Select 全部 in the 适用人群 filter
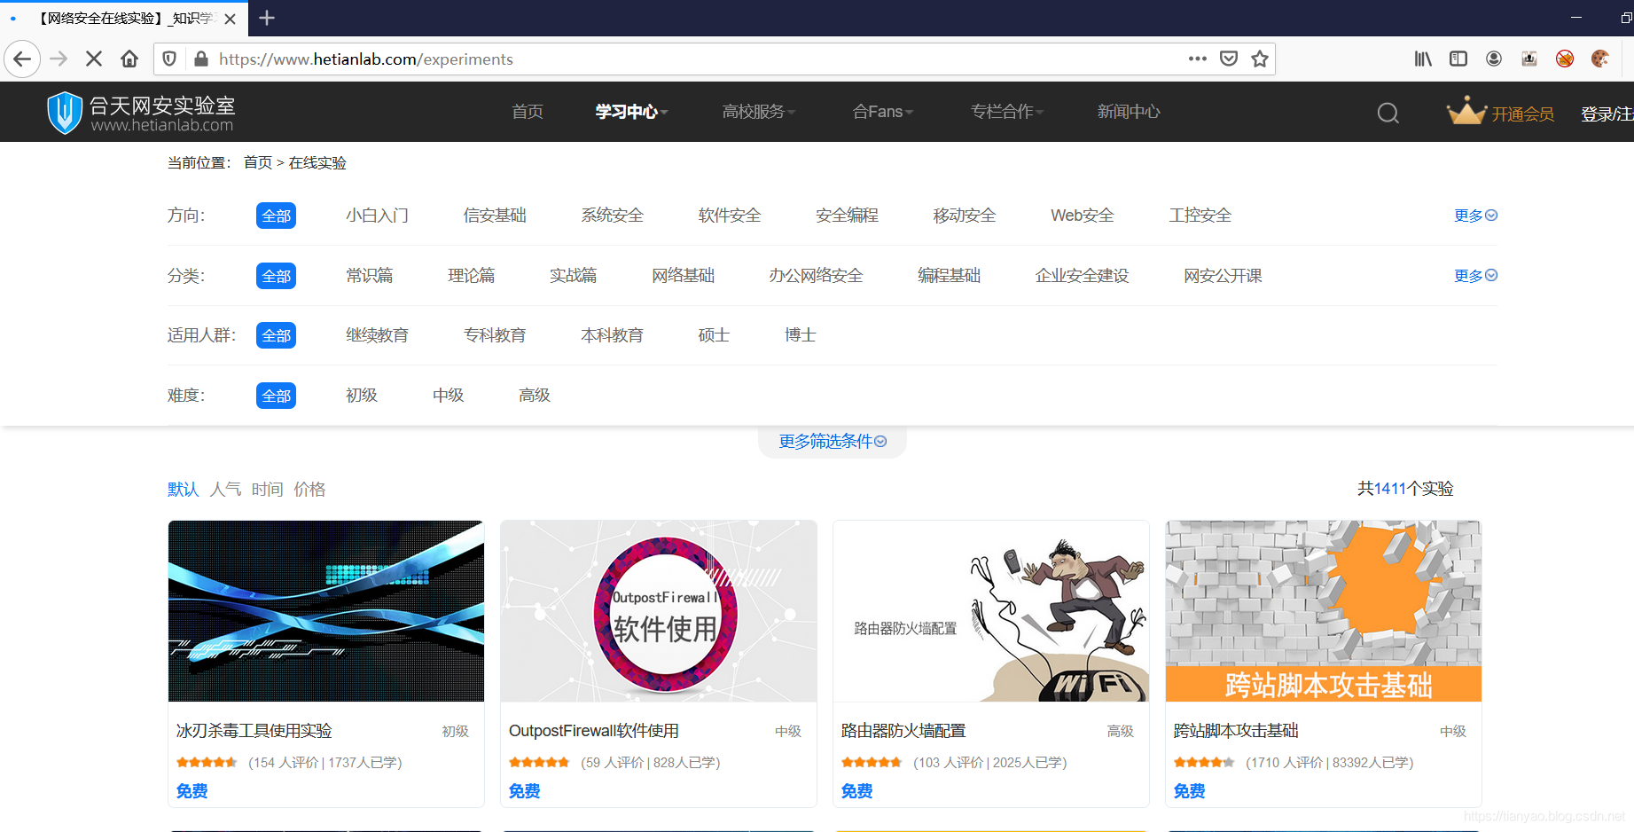 [x=276, y=335]
